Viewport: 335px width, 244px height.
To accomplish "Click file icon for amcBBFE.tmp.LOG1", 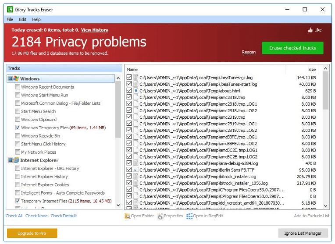I will (135, 137).
